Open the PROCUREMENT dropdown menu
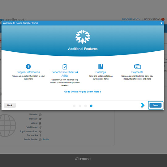 point(131,19)
